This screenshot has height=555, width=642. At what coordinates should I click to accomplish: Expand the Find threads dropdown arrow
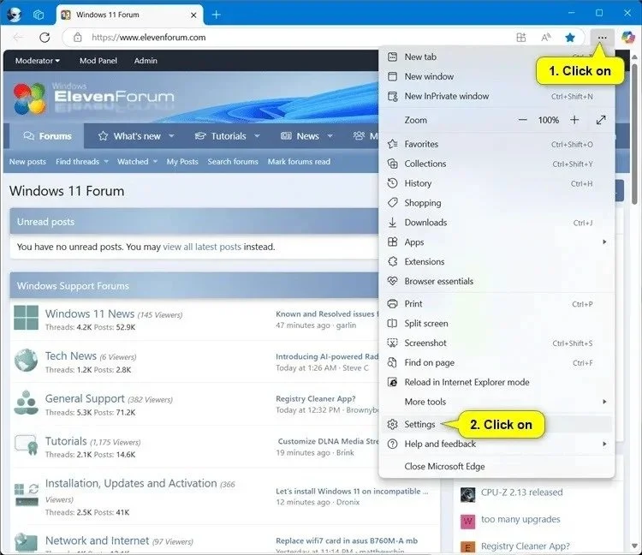[x=106, y=162]
